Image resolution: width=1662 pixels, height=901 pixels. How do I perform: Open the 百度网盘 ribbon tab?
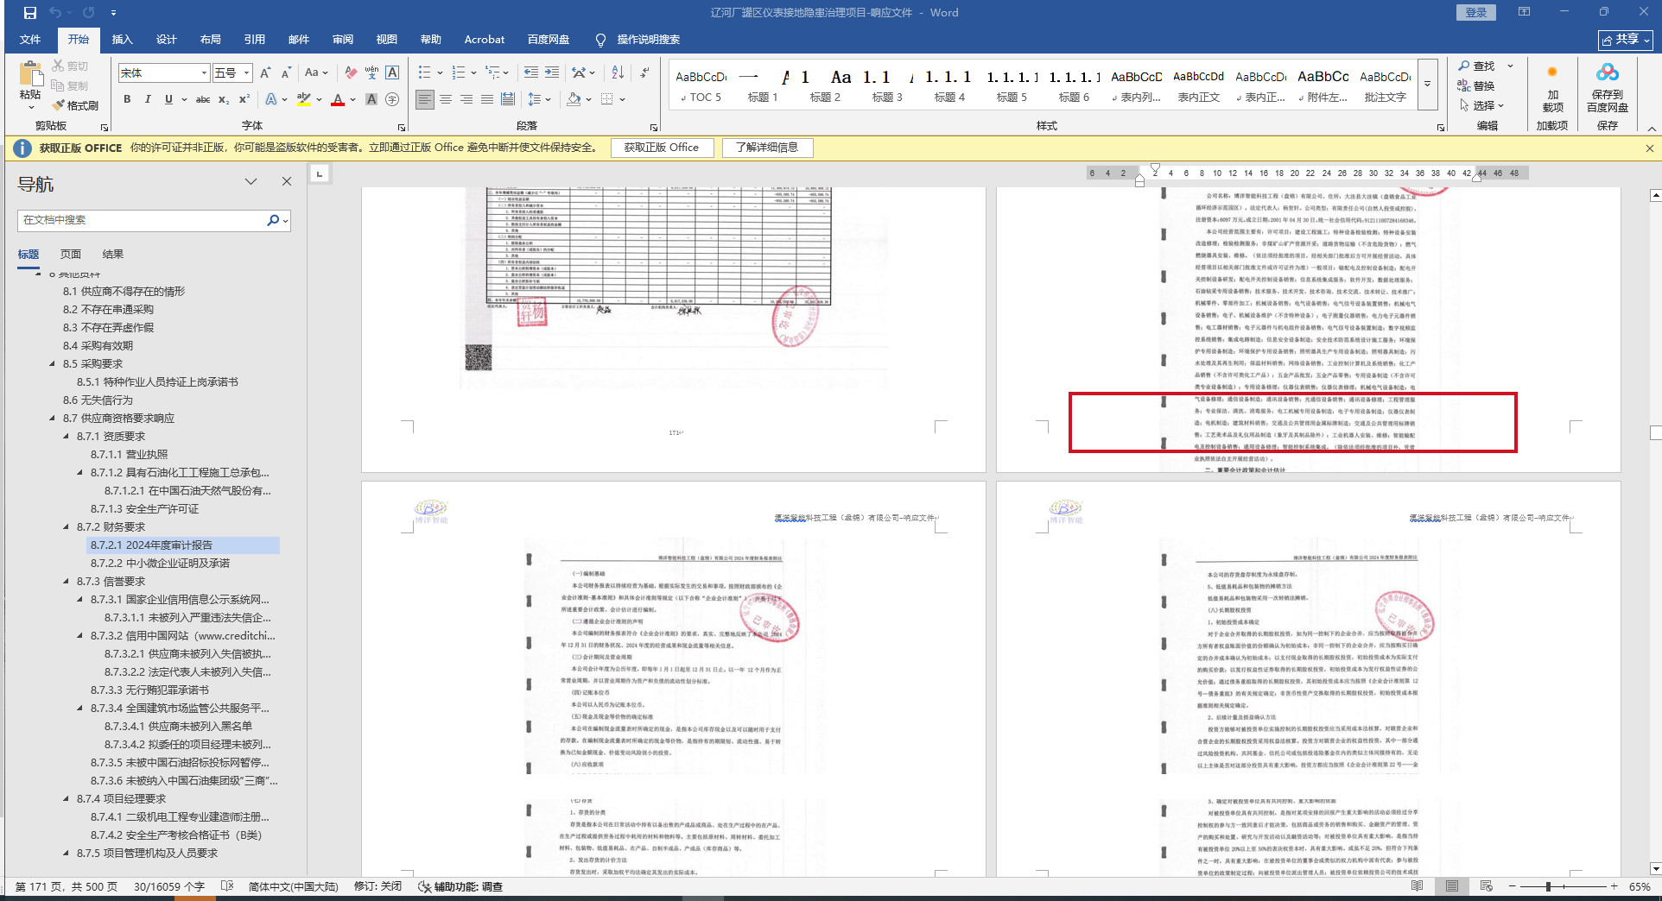[x=549, y=40]
